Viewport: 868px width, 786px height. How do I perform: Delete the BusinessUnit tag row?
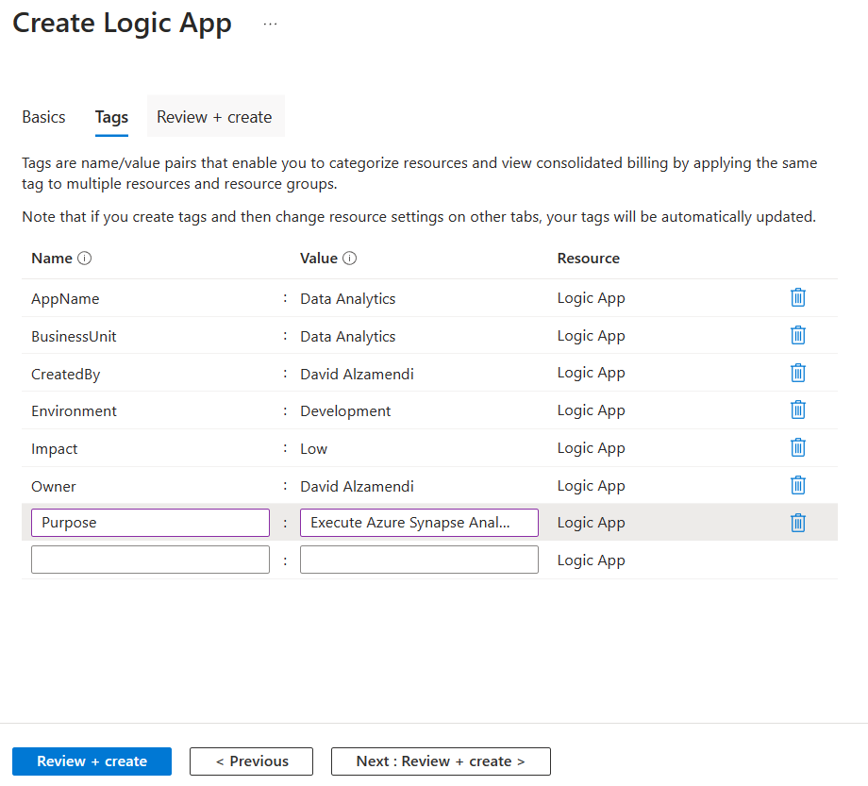tap(797, 335)
